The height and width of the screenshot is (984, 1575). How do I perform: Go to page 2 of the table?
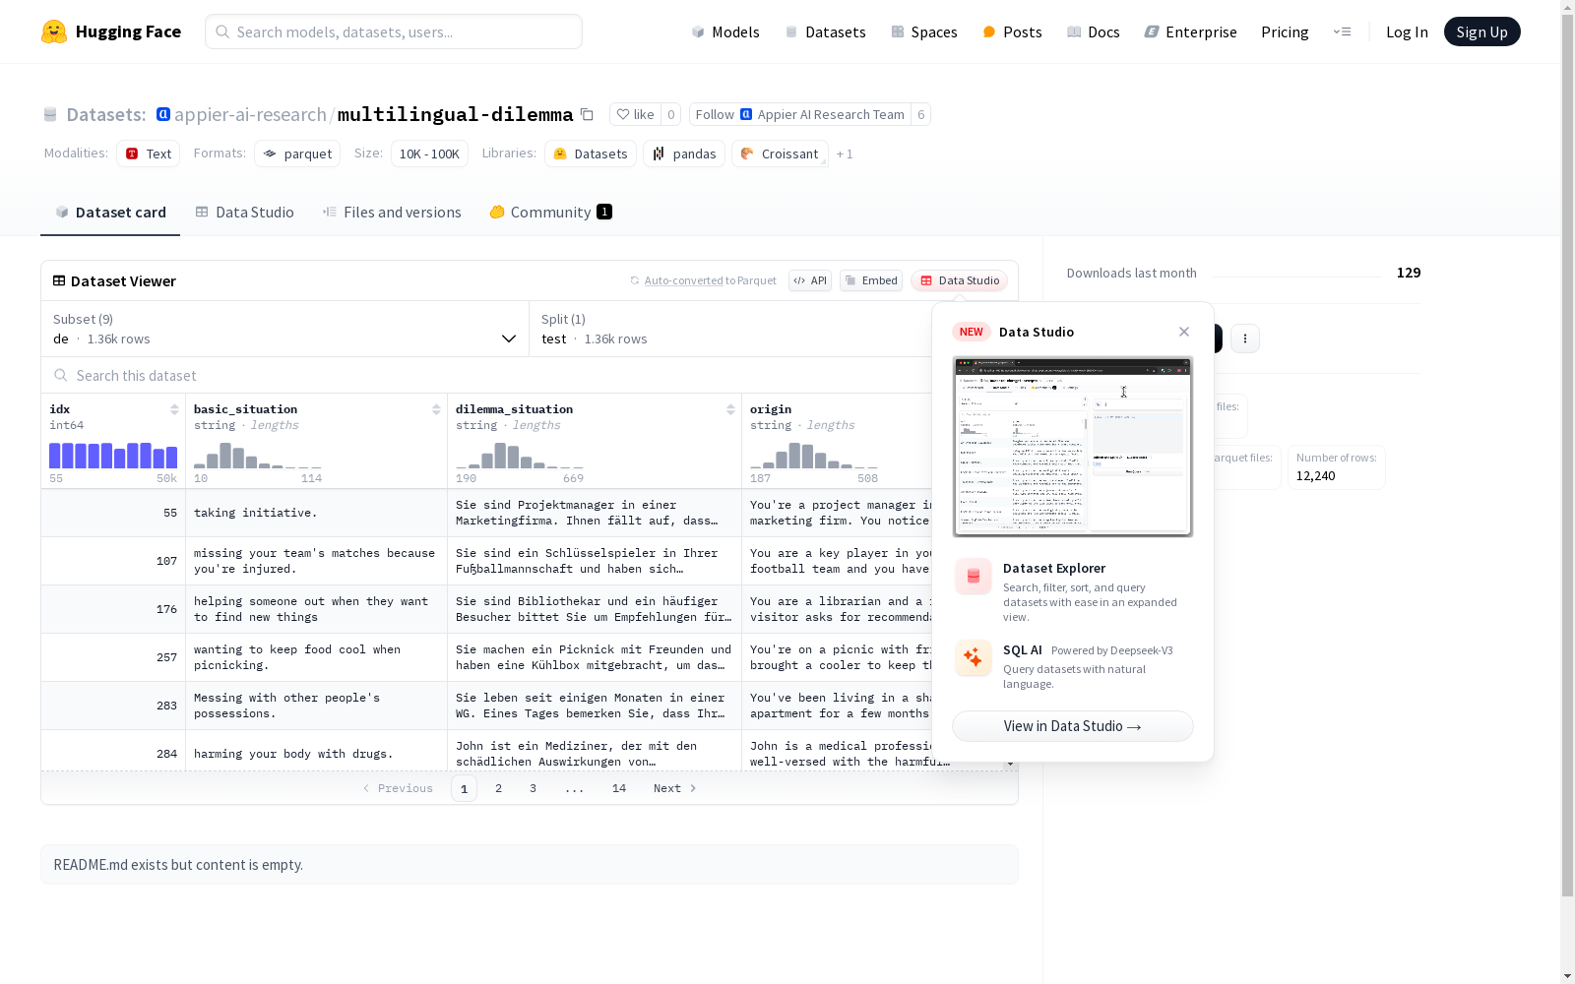tap(499, 788)
